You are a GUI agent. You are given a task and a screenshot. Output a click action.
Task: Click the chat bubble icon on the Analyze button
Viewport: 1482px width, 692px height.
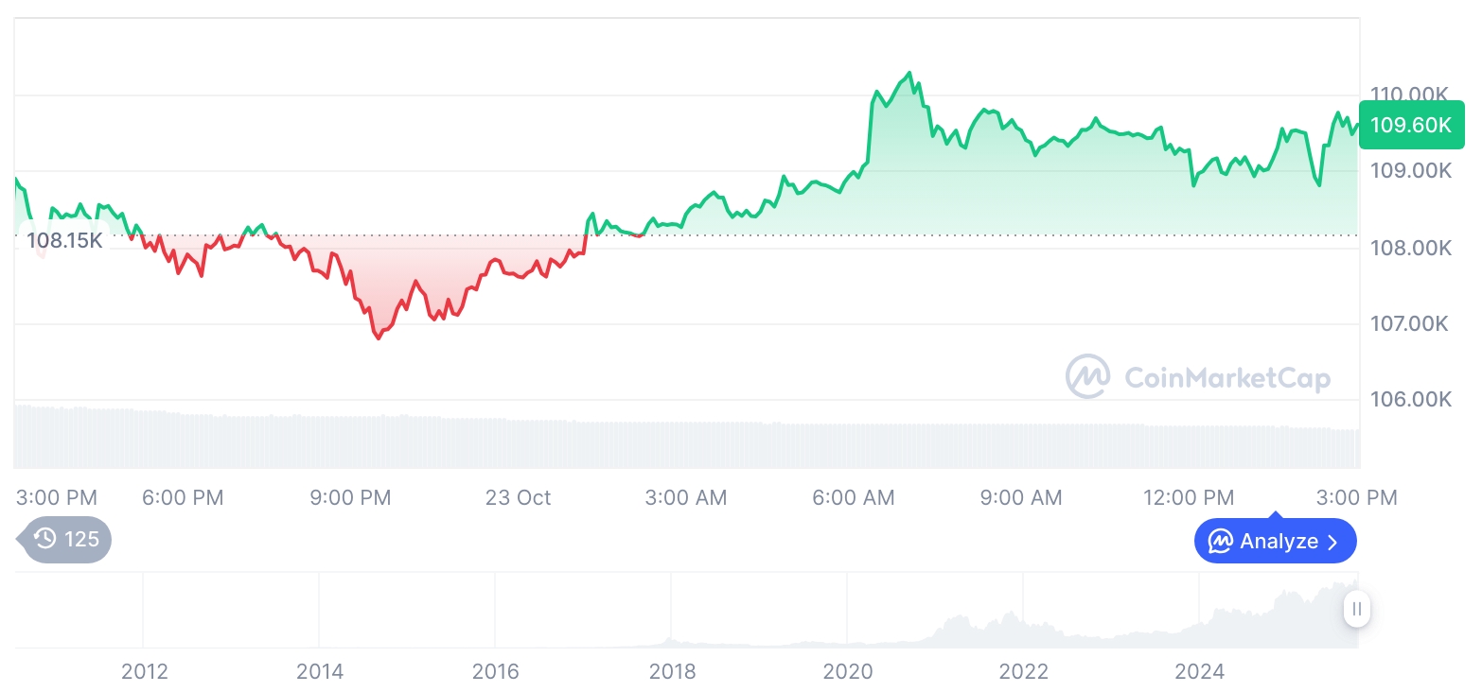click(1221, 542)
